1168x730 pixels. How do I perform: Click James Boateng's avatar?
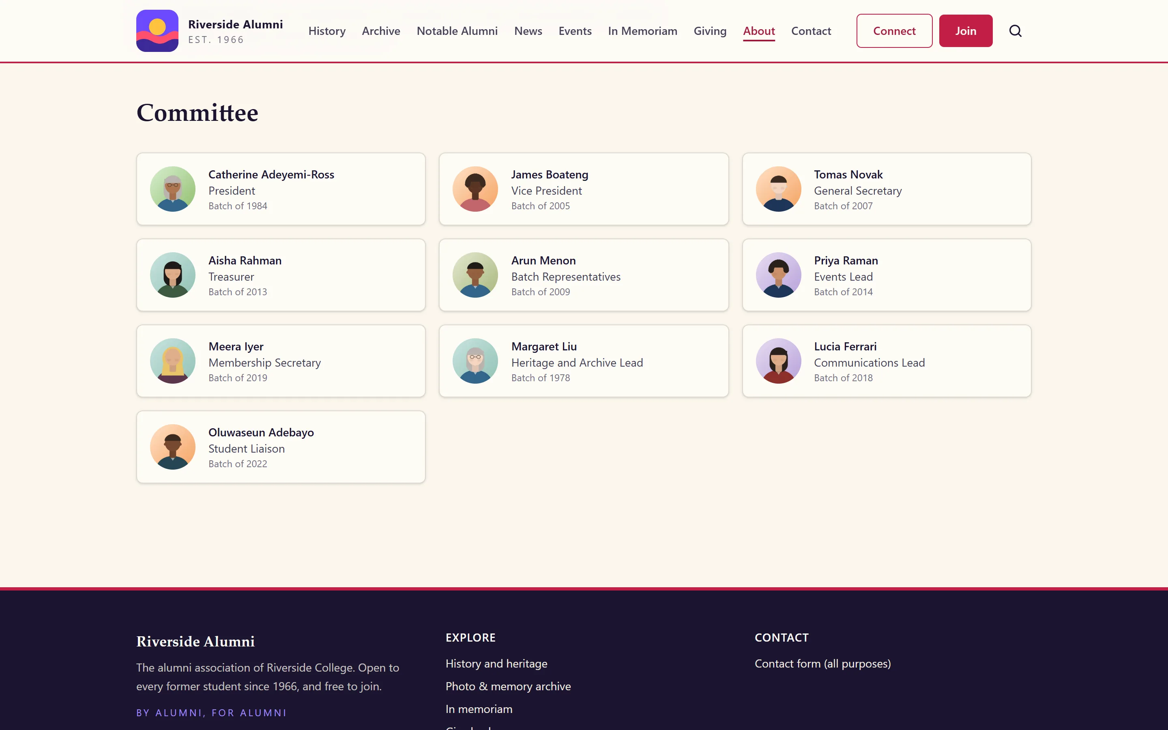click(475, 189)
